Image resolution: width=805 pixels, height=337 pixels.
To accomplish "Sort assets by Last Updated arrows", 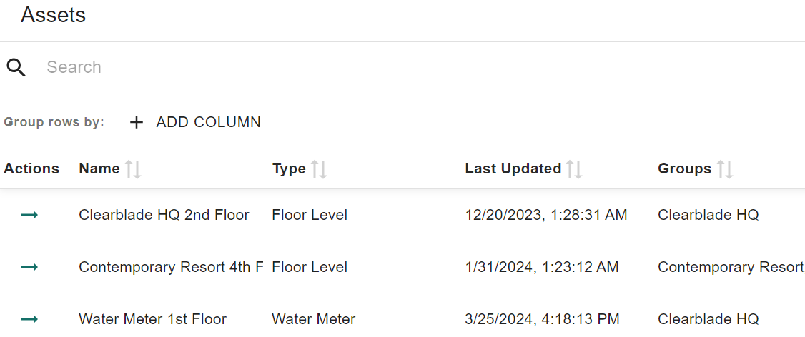I will (574, 169).
